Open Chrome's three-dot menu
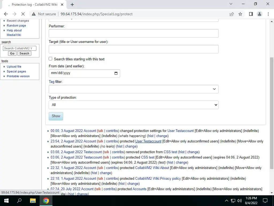This screenshot has width=274, height=206. click(x=268, y=14)
